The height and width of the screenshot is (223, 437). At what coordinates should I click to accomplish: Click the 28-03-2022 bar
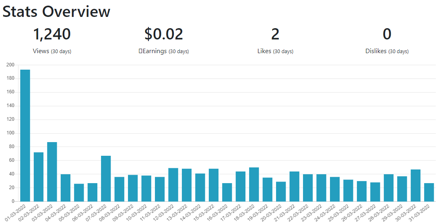[x=388, y=188]
